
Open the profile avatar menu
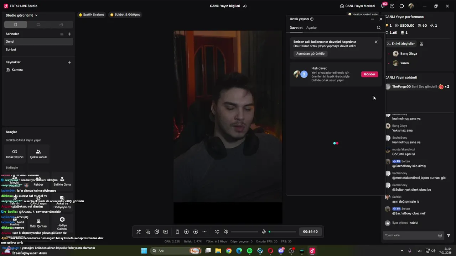tap(411, 6)
